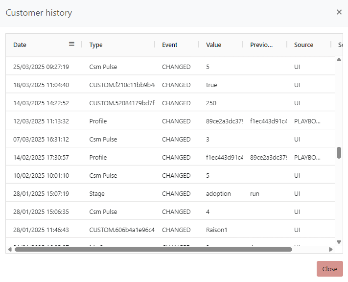This screenshot has width=348, height=282.
Task: Close the Customer history dialog with X
Action: (339, 12)
